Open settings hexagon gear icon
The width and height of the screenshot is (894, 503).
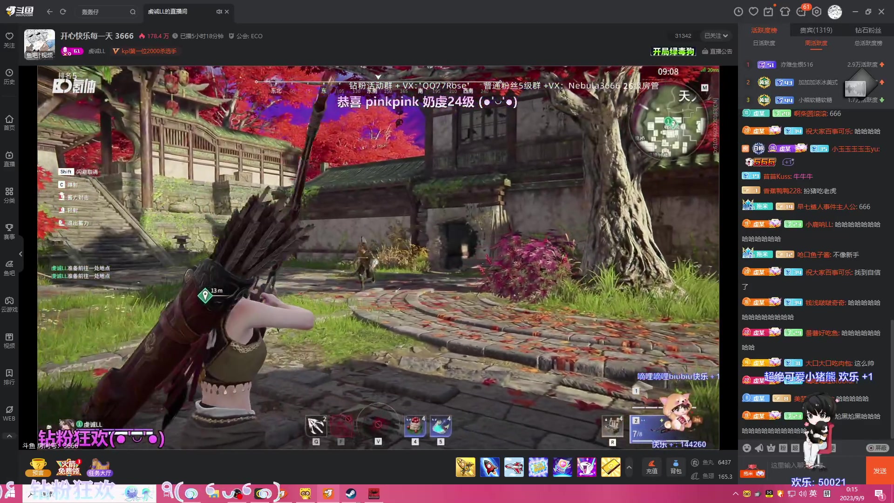point(817,12)
